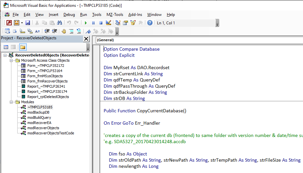Click the Quick Info icon
The height and width of the screenshot is (173, 303).
pyautogui.click(x=22, y=31)
